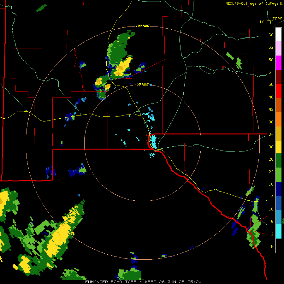Click the 34 value on the legend
The width and height of the screenshot is (284, 284).
tap(271, 134)
